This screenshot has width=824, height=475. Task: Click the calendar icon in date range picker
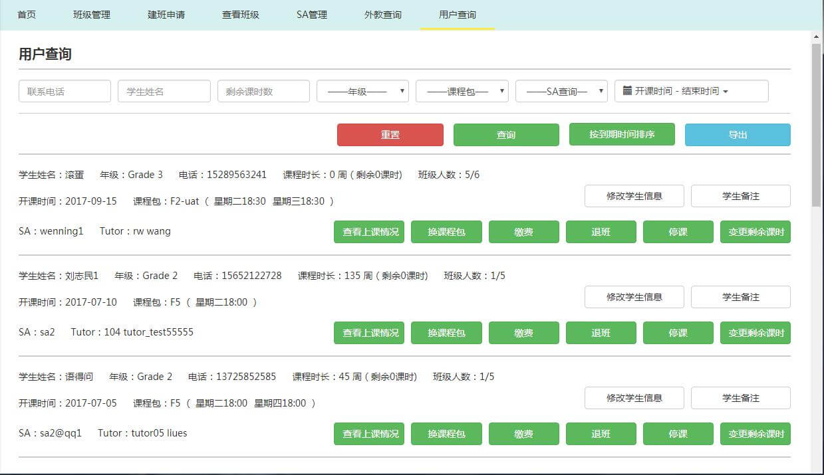point(626,91)
